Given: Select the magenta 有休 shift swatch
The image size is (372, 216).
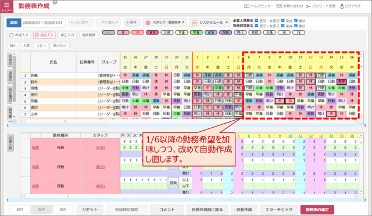Looking at the screenshot, I should click(x=152, y=33).
